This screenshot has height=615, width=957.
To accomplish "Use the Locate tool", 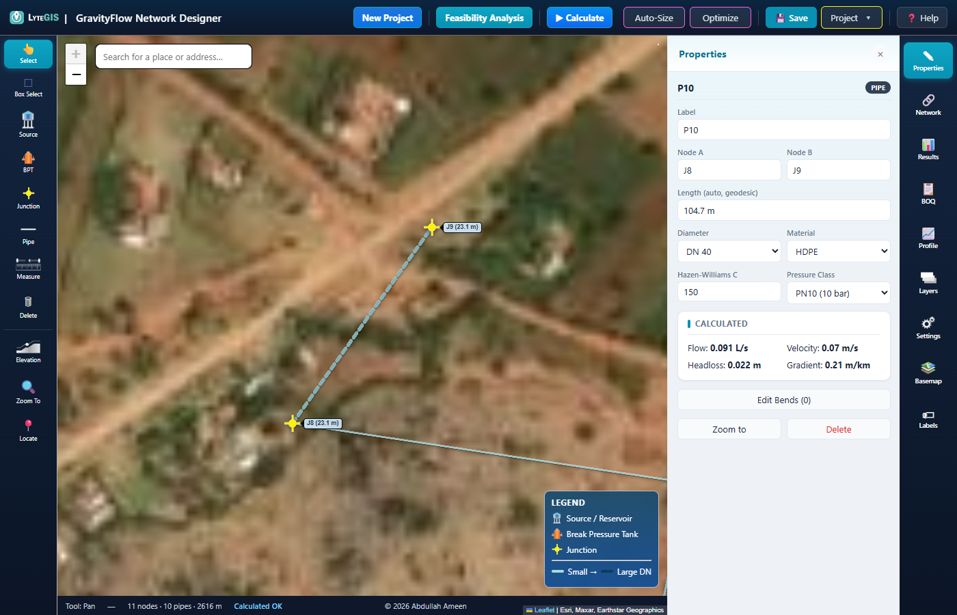I will (28, 430).
